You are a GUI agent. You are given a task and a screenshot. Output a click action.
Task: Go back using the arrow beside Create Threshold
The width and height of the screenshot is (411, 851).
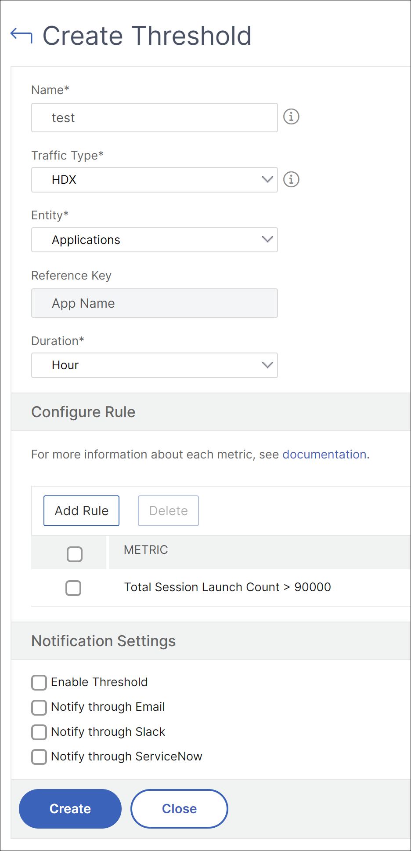click(22, 36)
